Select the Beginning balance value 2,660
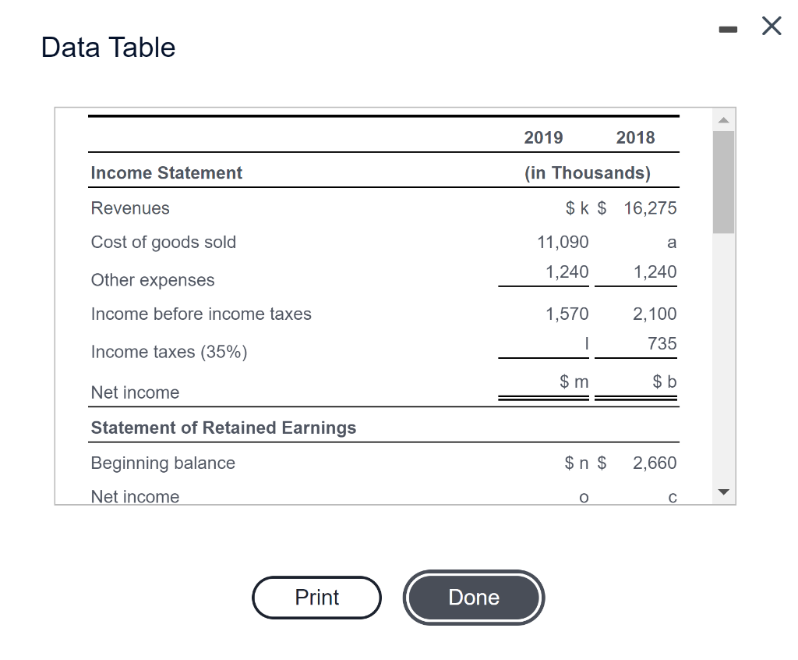798x660 pixels. tap(654, 463)
